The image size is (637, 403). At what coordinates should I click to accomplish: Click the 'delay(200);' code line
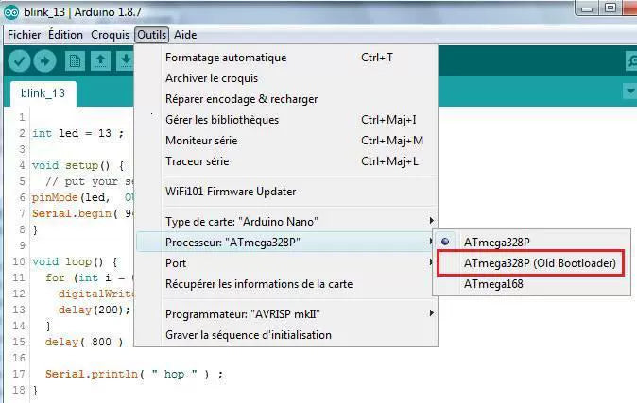[x=95, y=311]
